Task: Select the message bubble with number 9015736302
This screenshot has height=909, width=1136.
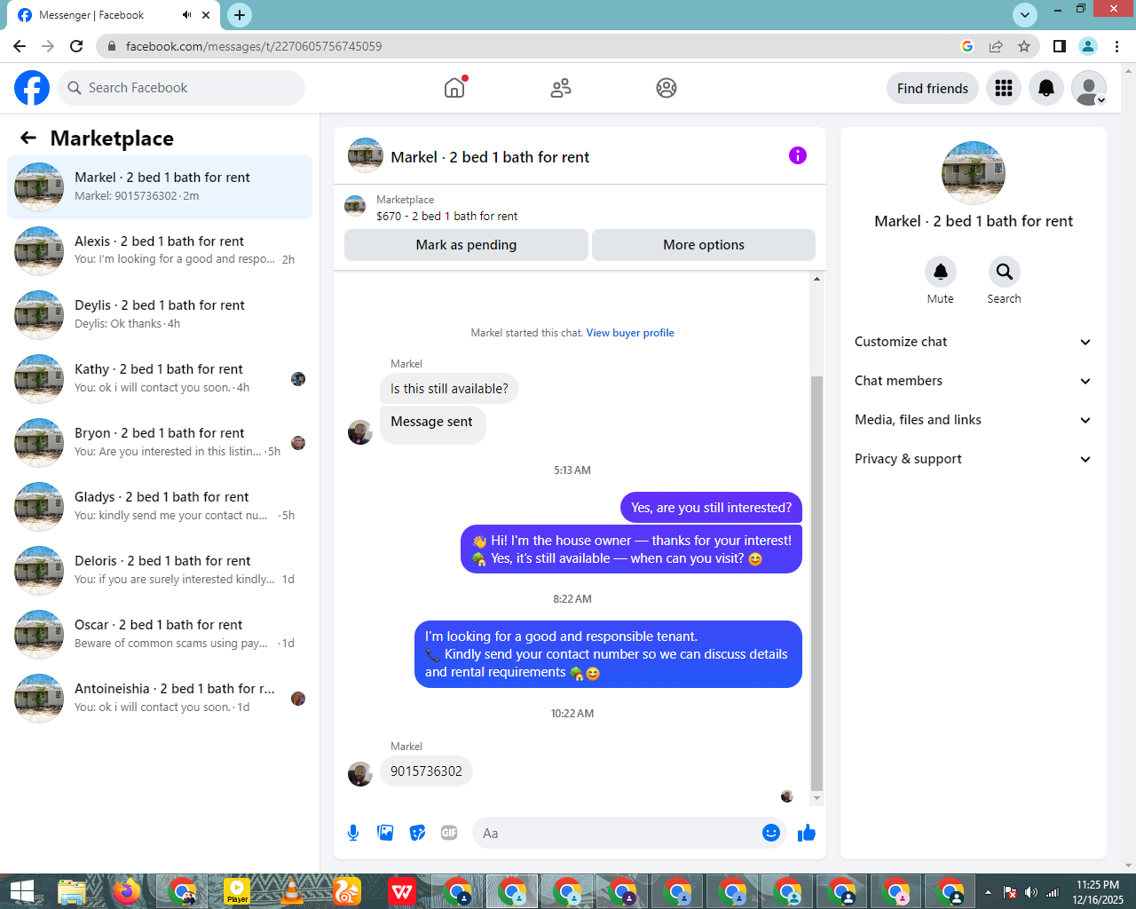Action: [x=426, y=771]
